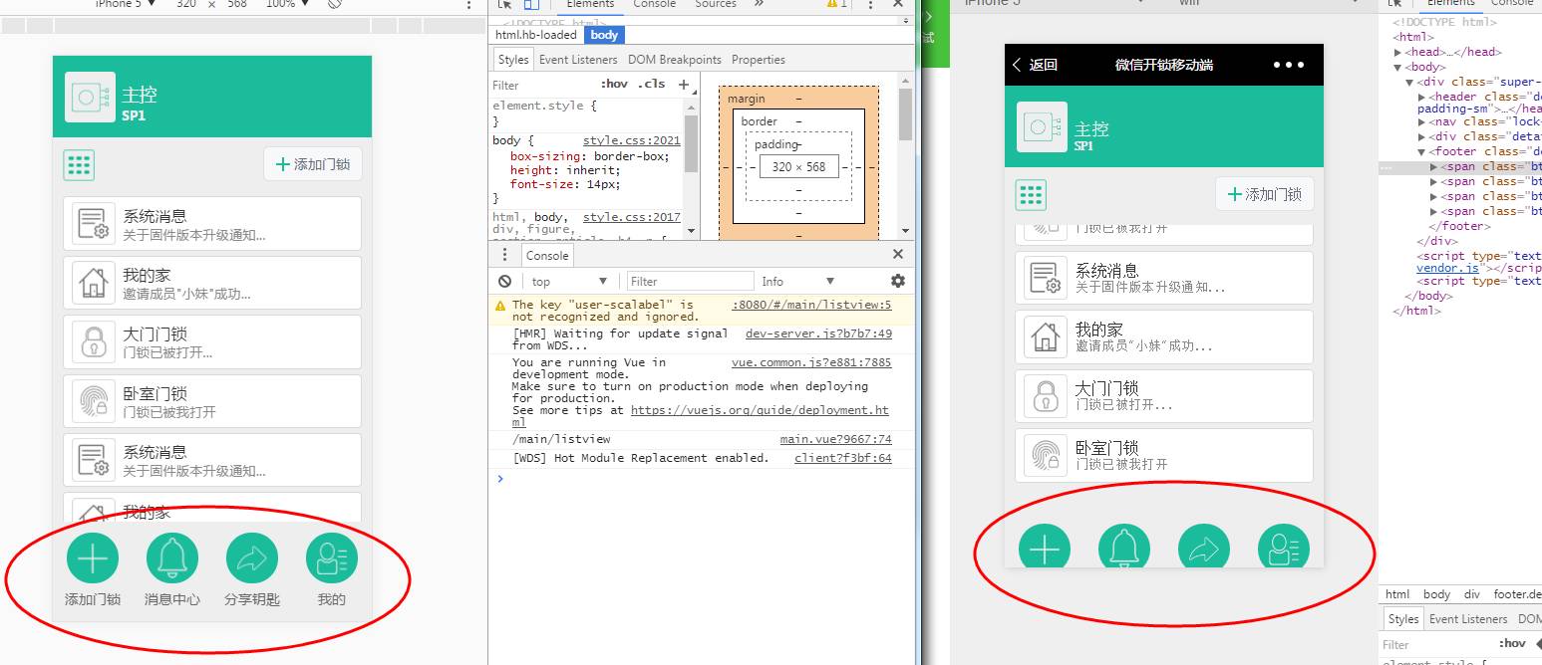1542x665 pixels.
Task: Expand the head node in DOM tree
Action: [x=1398, y=52]
